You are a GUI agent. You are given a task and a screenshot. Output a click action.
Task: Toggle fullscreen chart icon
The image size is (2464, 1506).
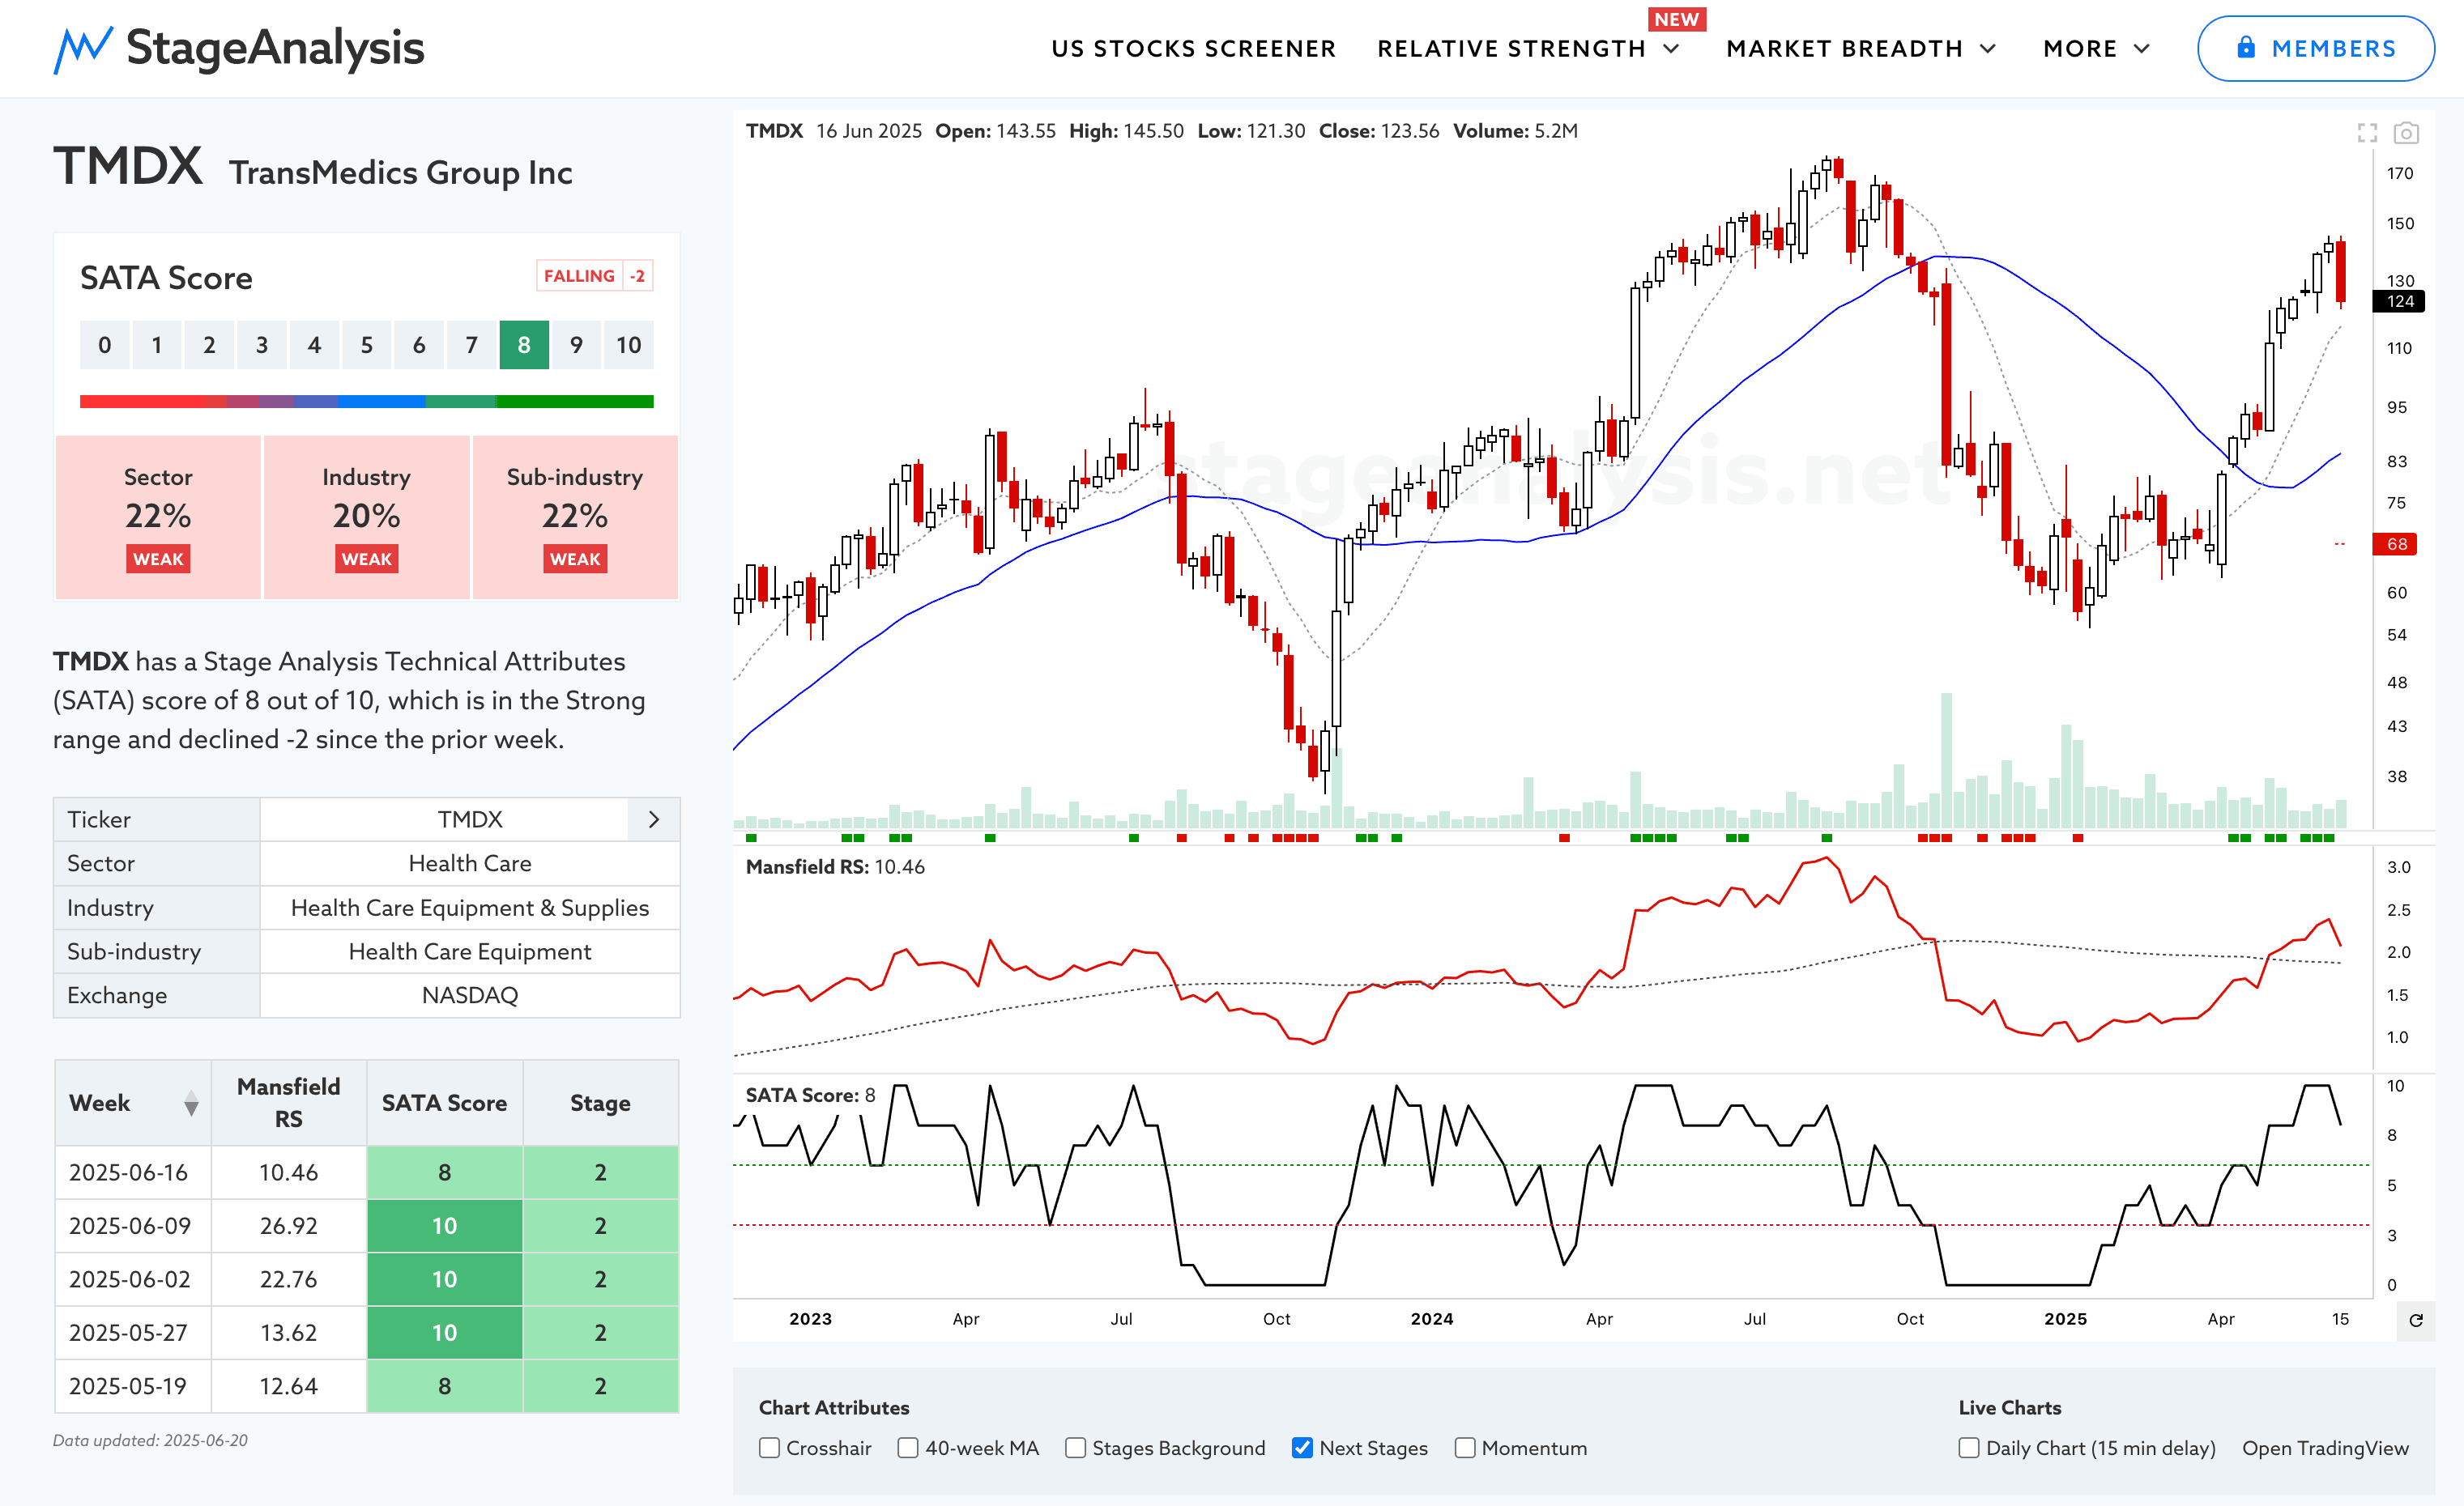(2367, 133)
